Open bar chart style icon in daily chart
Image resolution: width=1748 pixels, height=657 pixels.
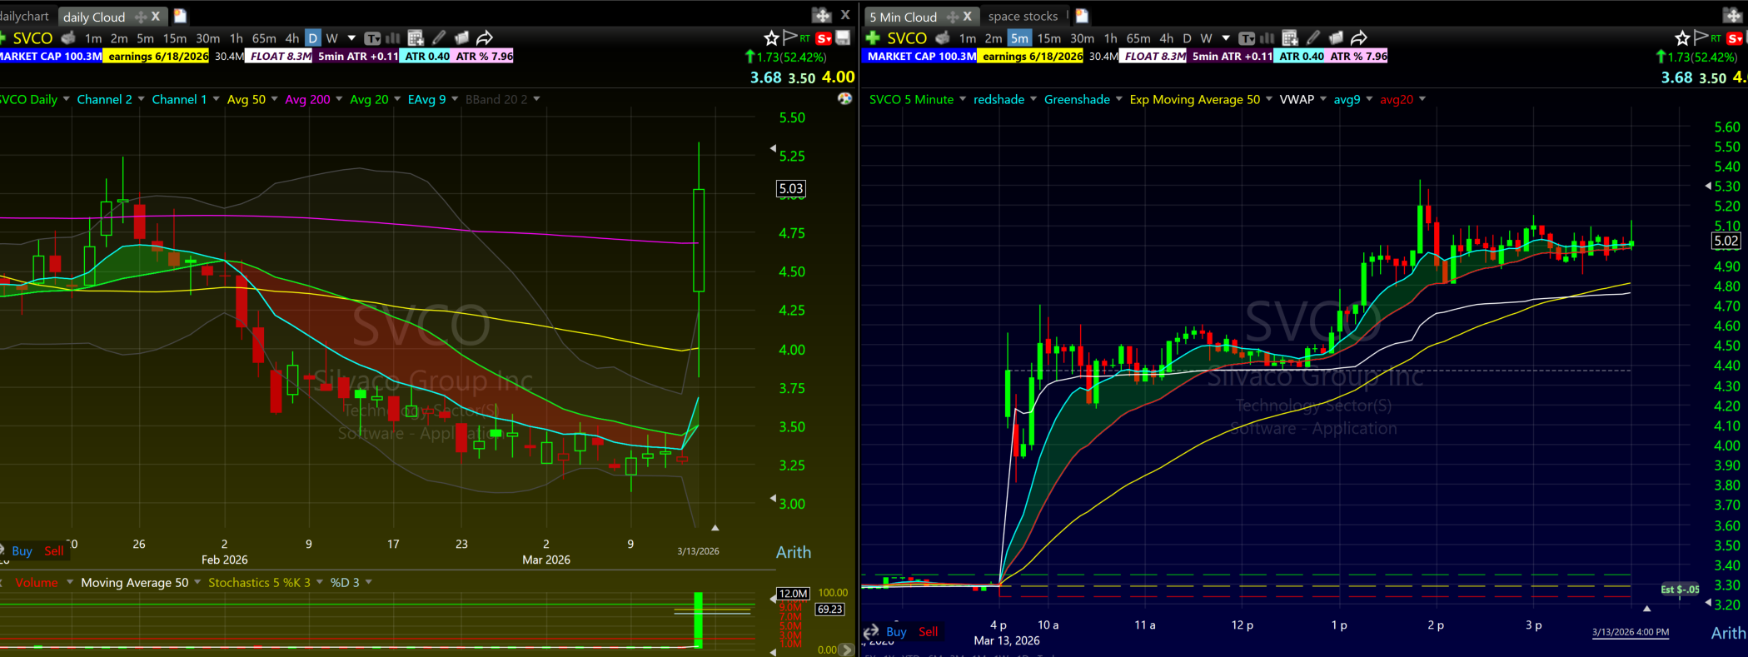(393, 38)
